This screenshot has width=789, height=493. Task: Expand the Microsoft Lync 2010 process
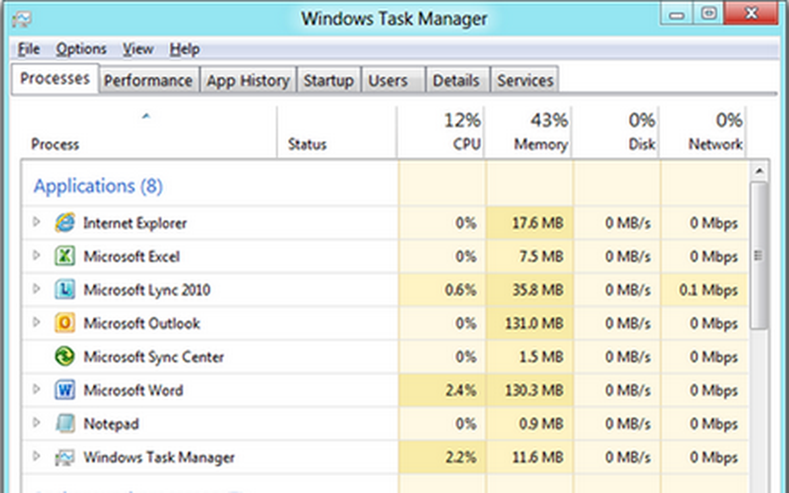(37, 290)
